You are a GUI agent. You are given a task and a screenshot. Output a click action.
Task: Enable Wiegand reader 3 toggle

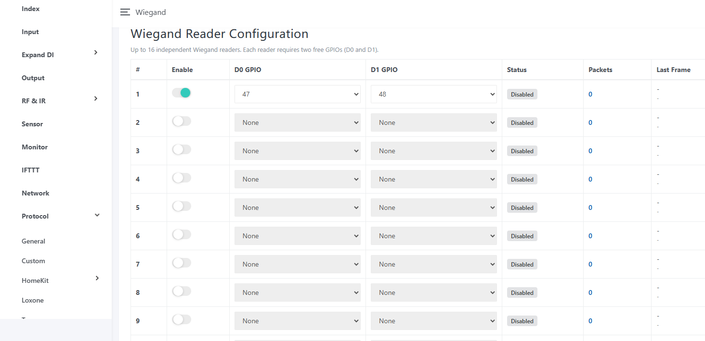point(182,149)
